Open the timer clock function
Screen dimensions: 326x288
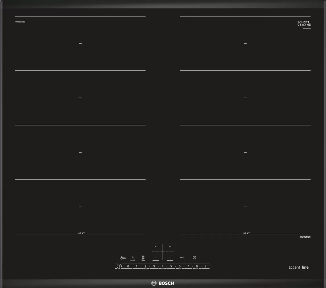pos(194,258)
